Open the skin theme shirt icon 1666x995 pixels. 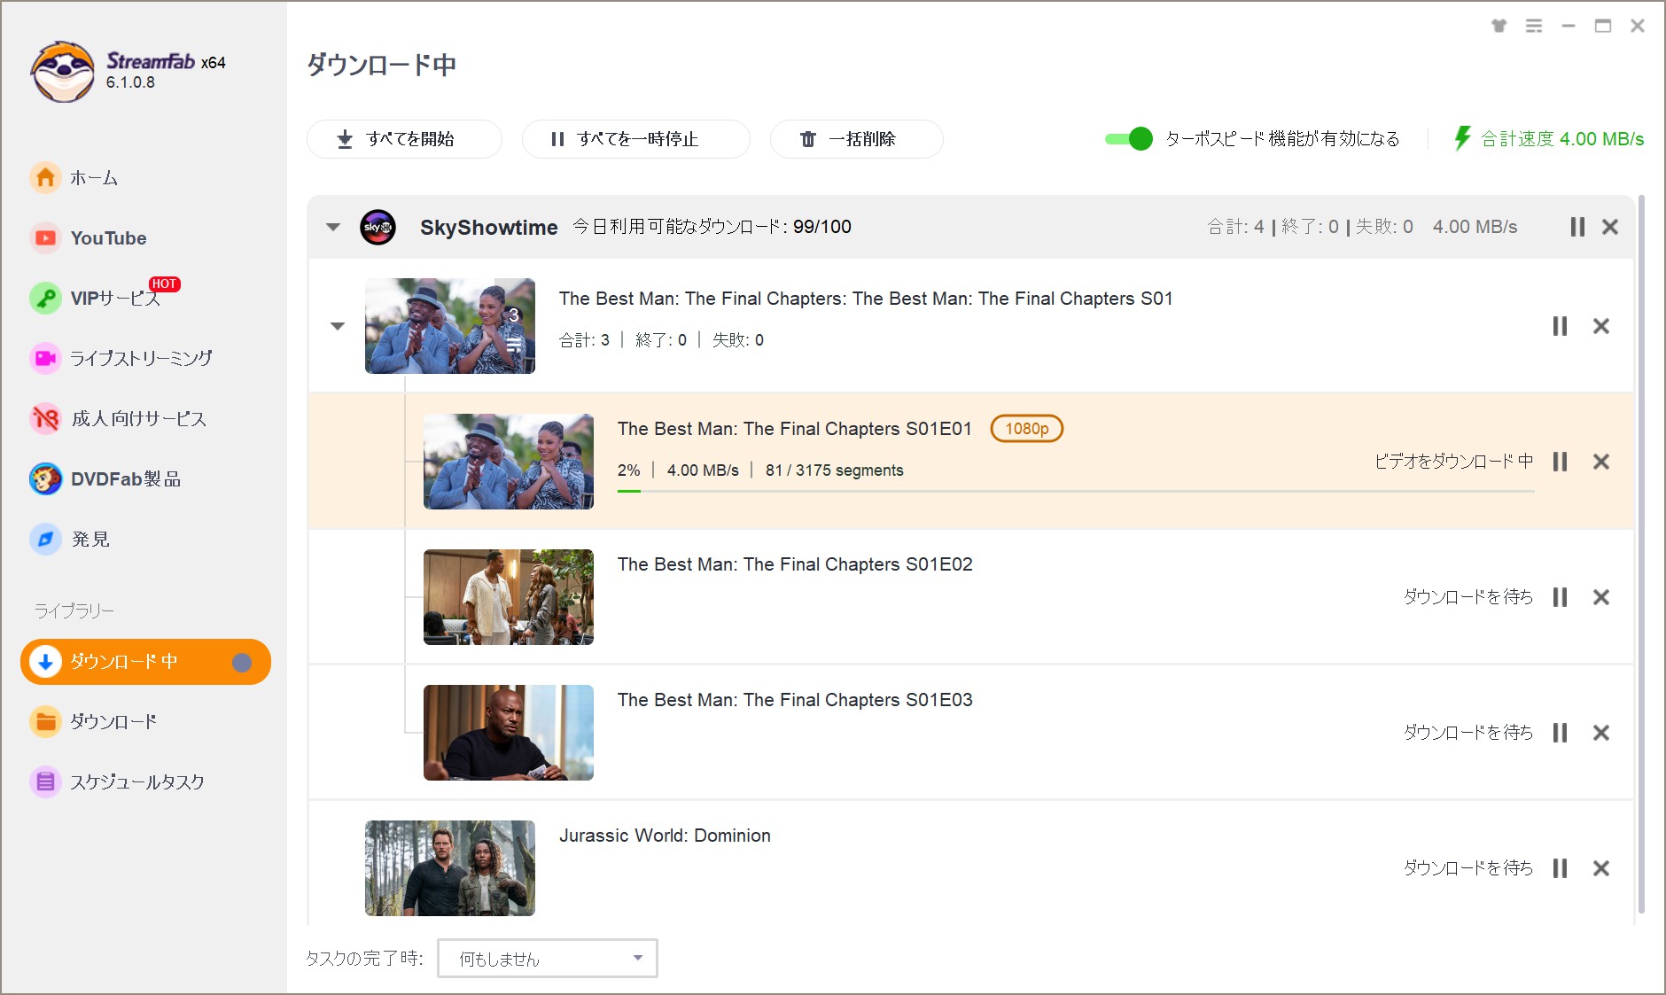1499,26
